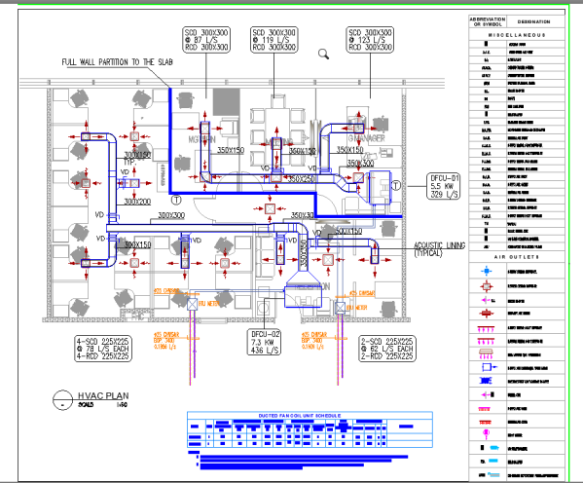Click the left BTU meter box symbol

coord(192,304)
